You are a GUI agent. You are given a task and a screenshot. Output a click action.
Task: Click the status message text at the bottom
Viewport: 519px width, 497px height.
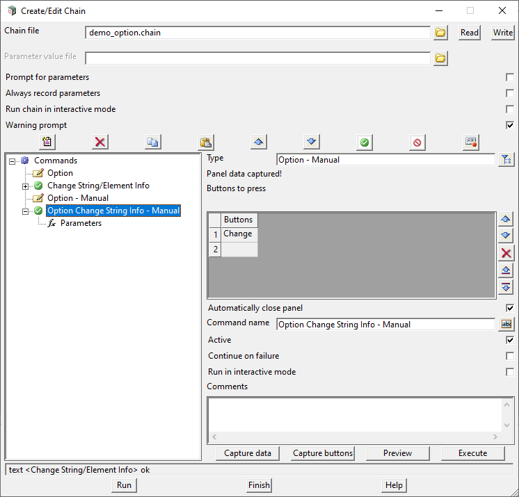(79, 470)
